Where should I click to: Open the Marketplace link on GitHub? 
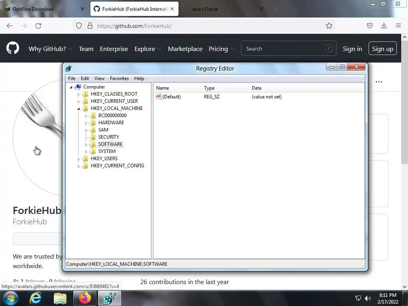[x=185, y=49]
